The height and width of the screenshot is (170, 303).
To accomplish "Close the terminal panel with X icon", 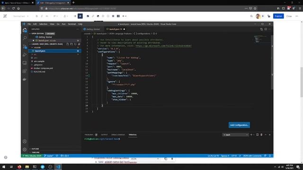I will tap(270, 135).
